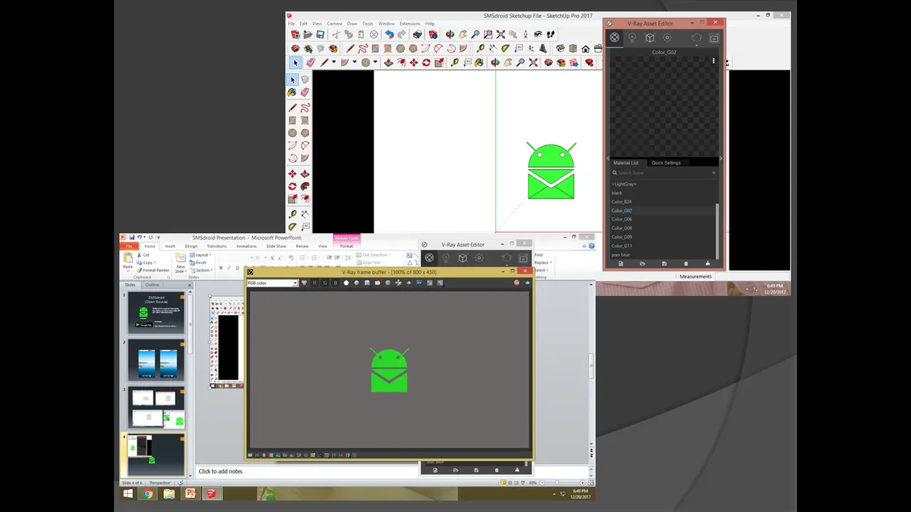
Task: Toggle the red (R) channel in the frame buffer
Action: tap(315, 283)
